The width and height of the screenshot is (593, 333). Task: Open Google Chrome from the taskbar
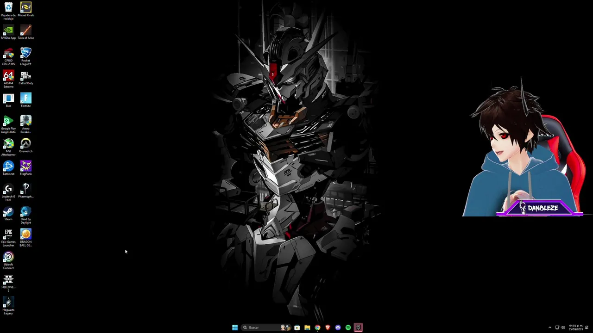(317, 327)
